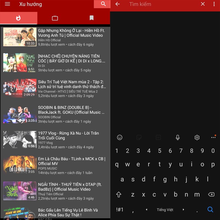
Task: Open Siêu Trí Tuệ Việt Nam mùa 2 title
Action: tap(72, 84)
